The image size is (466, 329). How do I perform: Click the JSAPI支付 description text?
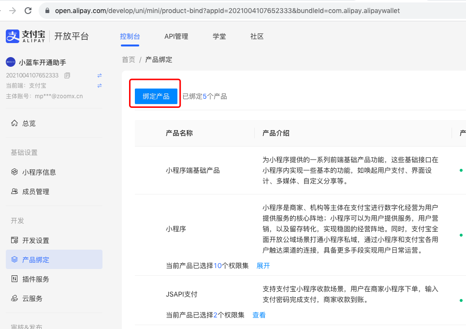click(350, 294)
